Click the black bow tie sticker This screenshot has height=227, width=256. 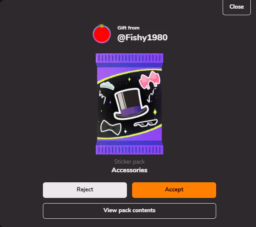pos(111,128)
